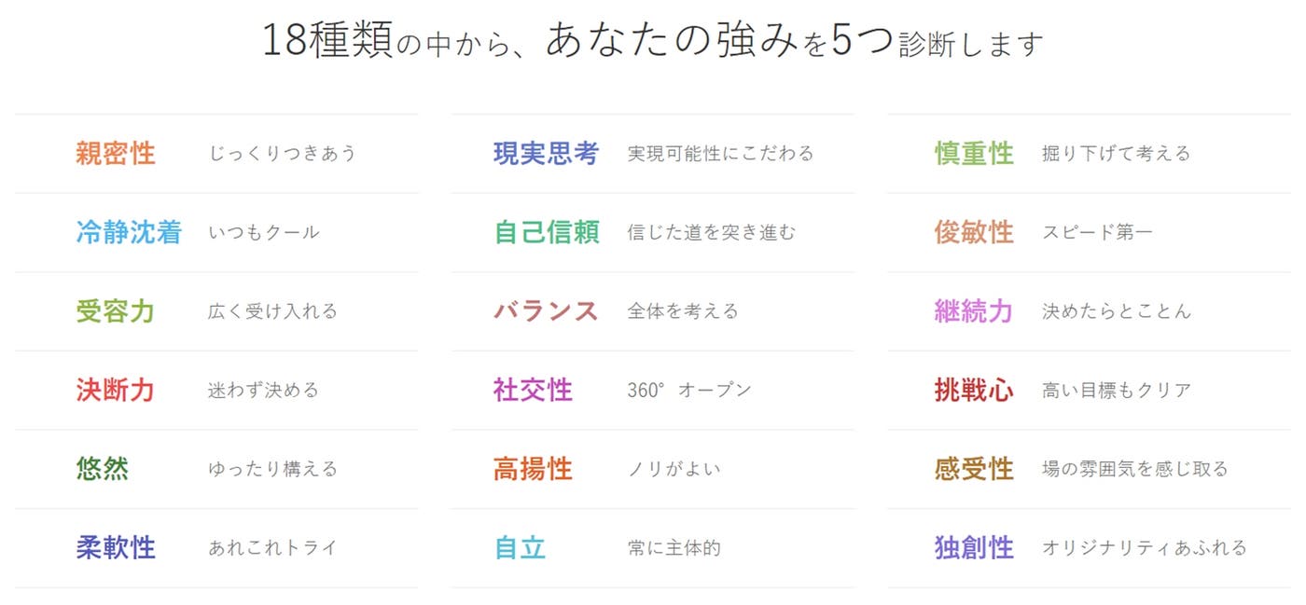Select the 社交性 strength heading
The width and height of the screenshot is (1306, 605).
tap(533, 390)
